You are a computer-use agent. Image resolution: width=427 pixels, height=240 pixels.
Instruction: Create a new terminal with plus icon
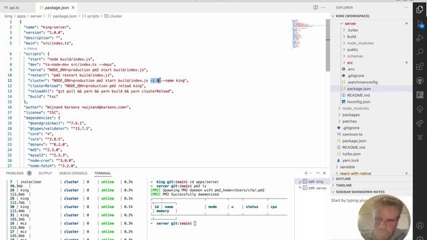[x=306, y=173]
